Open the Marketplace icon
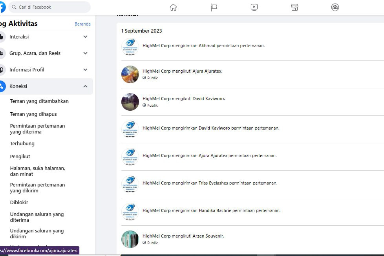This screenshot has height=256, width=384. (x=294, y=7)
